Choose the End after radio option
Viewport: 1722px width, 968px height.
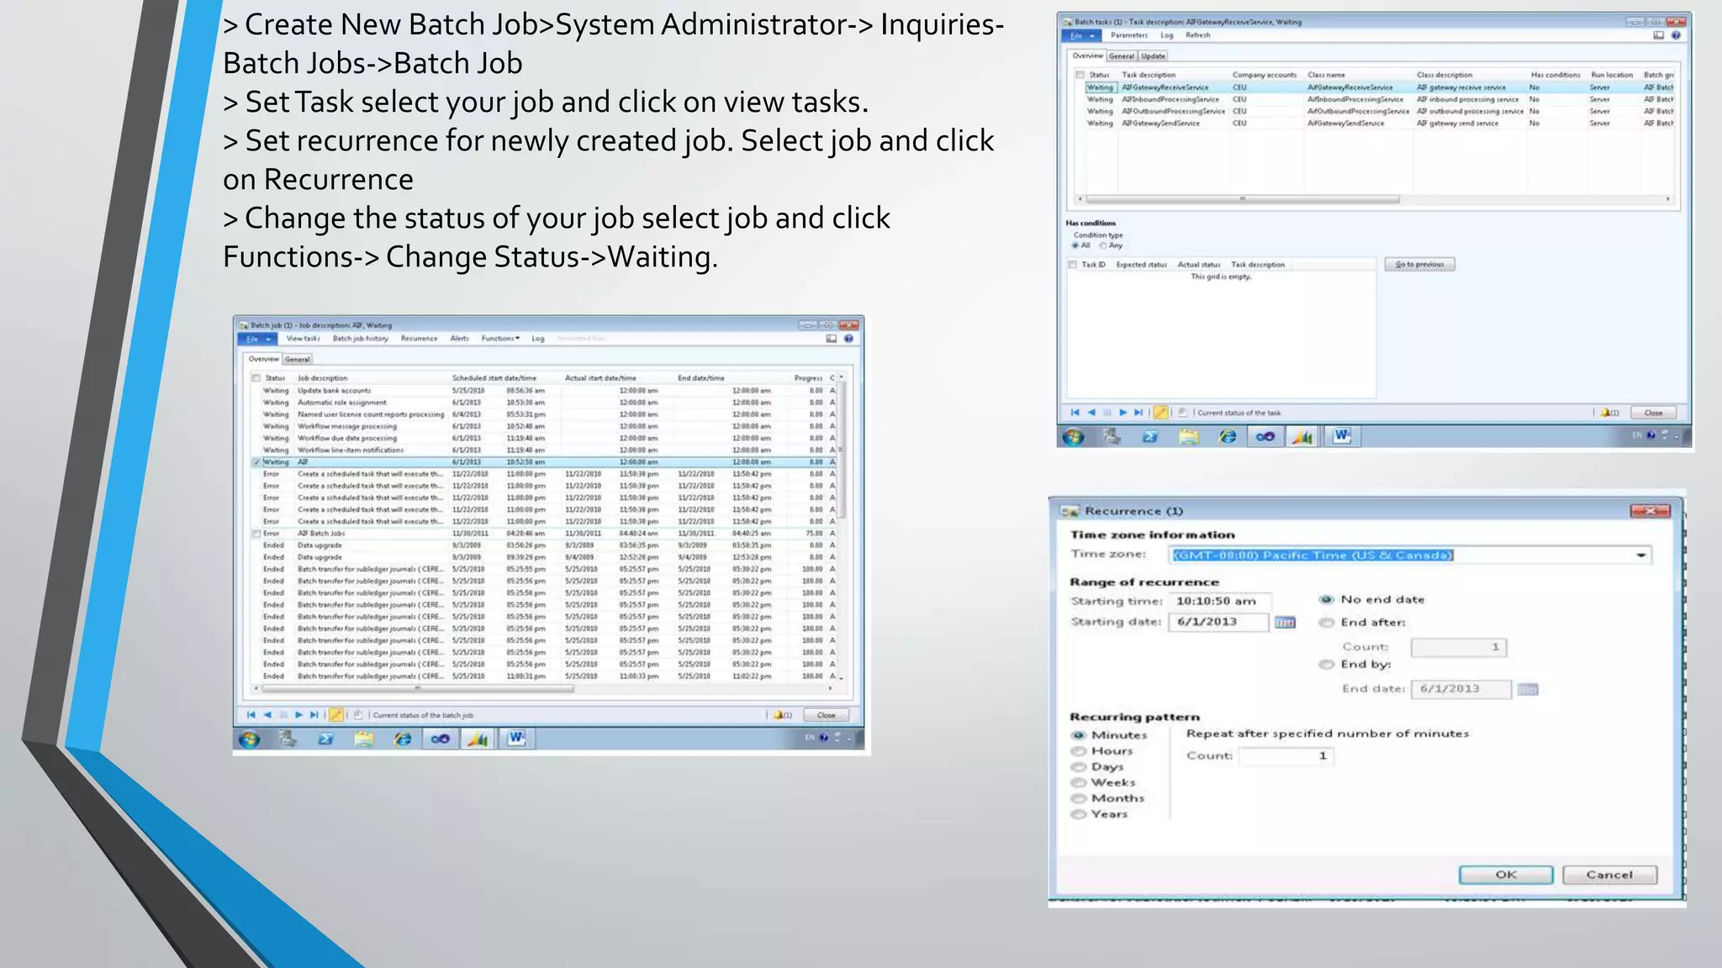(x=1327, y=623)
